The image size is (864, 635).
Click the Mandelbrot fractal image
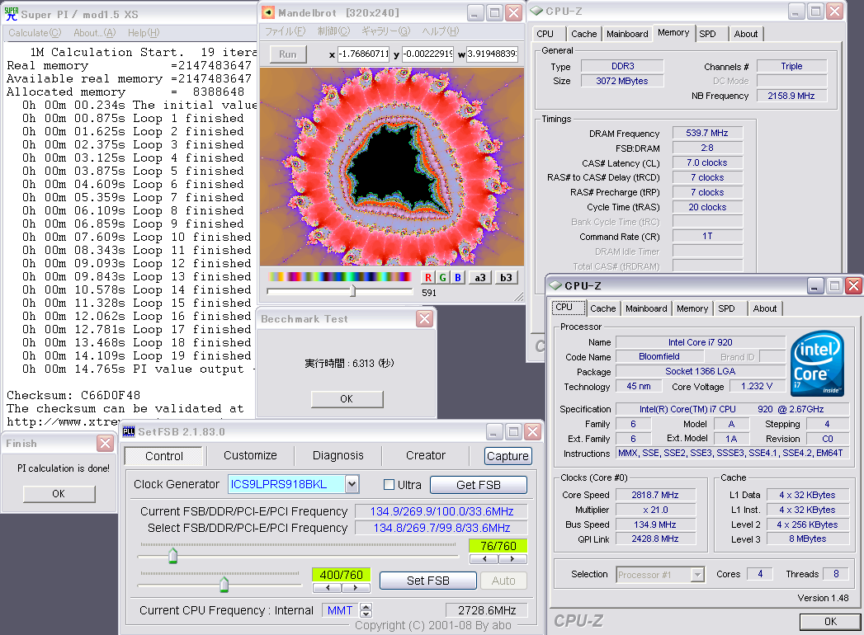(x=392, y=167)
